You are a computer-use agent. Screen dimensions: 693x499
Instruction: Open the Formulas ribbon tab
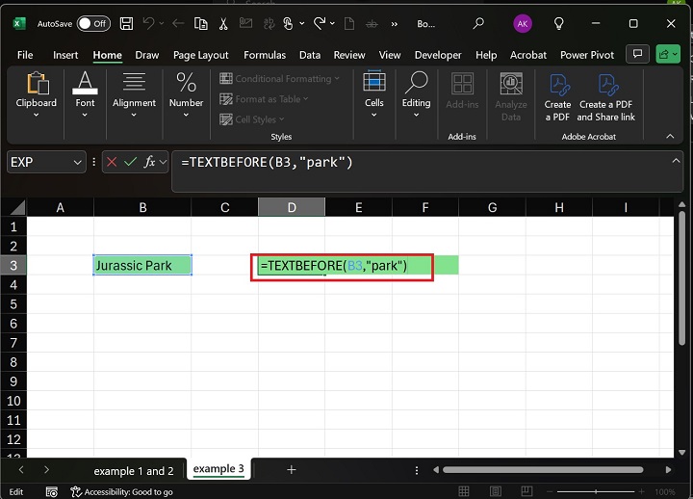[264, 55]
